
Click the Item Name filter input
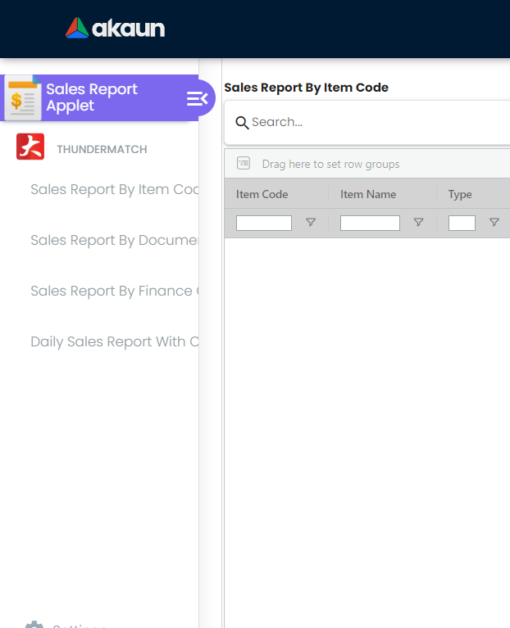point(370,223)
